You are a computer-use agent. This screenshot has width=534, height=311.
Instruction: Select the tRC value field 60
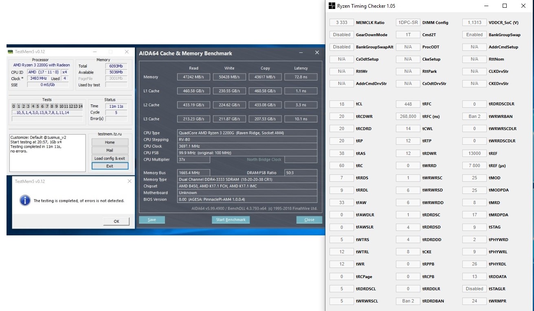pos(342,165)
